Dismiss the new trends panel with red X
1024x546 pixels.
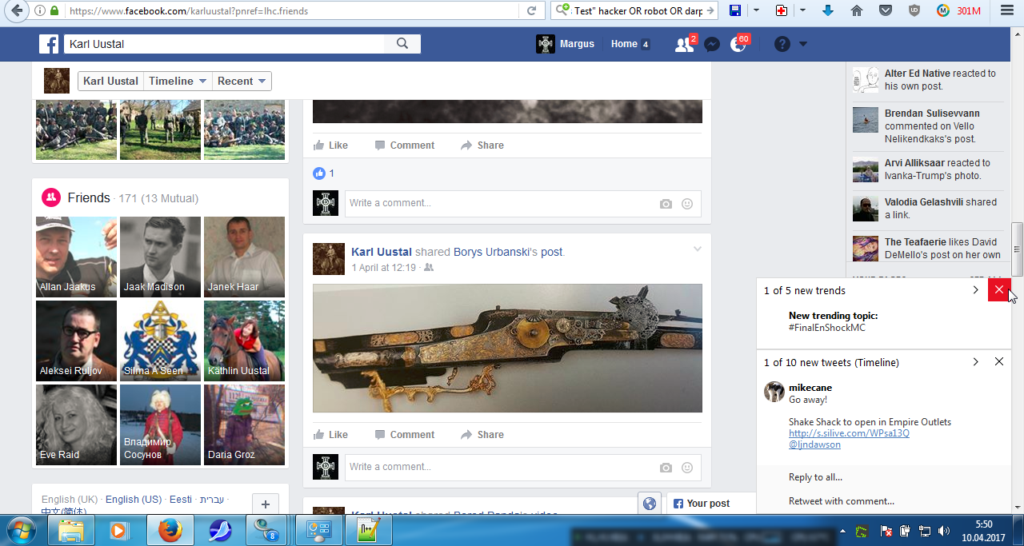click(x=999, y=290)
